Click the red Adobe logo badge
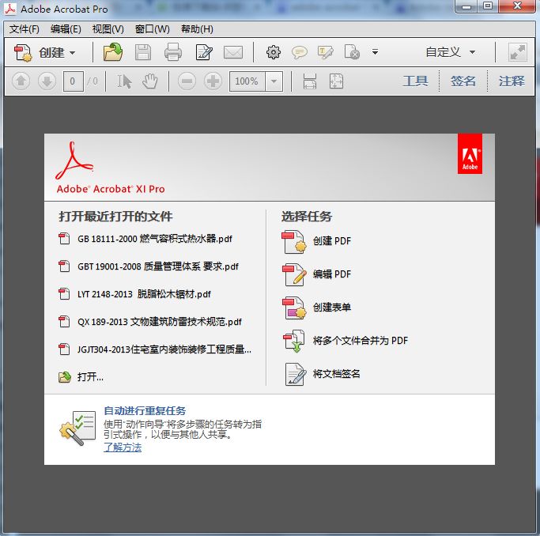The image size is (540, 536). click(470, 154)
